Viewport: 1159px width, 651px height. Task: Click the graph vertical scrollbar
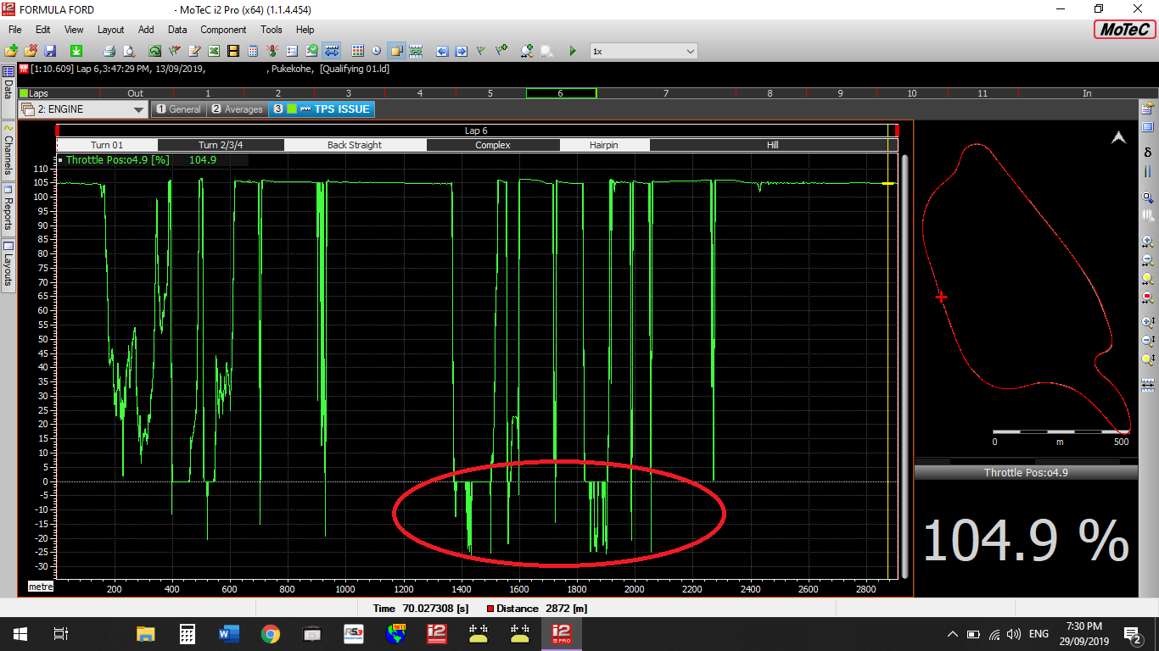click(x=904, y=366)
